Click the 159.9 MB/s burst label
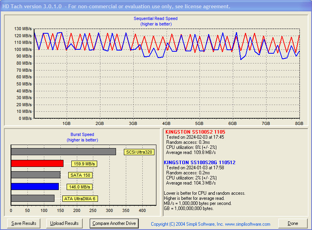 tap(83, 164)
